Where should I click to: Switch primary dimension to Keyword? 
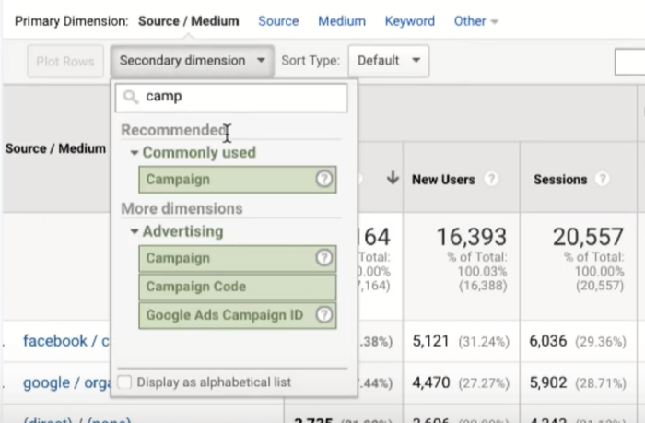410,21
